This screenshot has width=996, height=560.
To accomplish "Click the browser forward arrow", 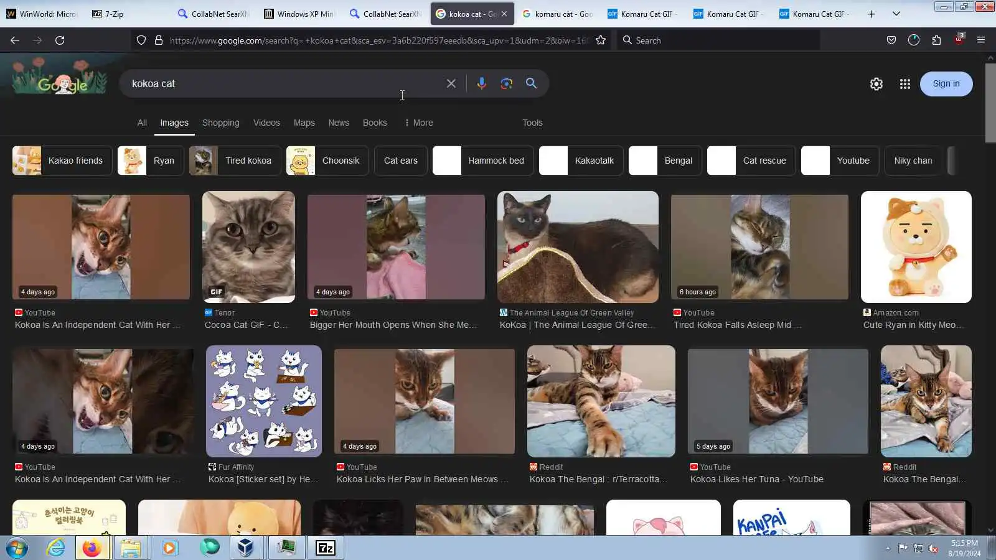I will click(37, 40).
